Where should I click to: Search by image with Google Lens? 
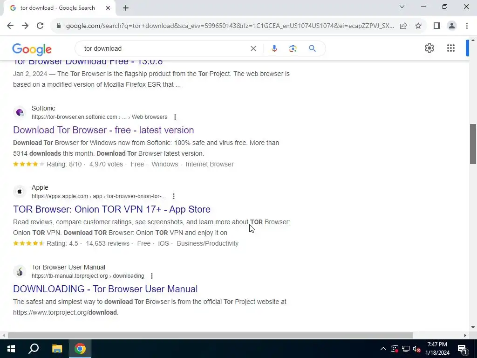click(x=293, y=48)
